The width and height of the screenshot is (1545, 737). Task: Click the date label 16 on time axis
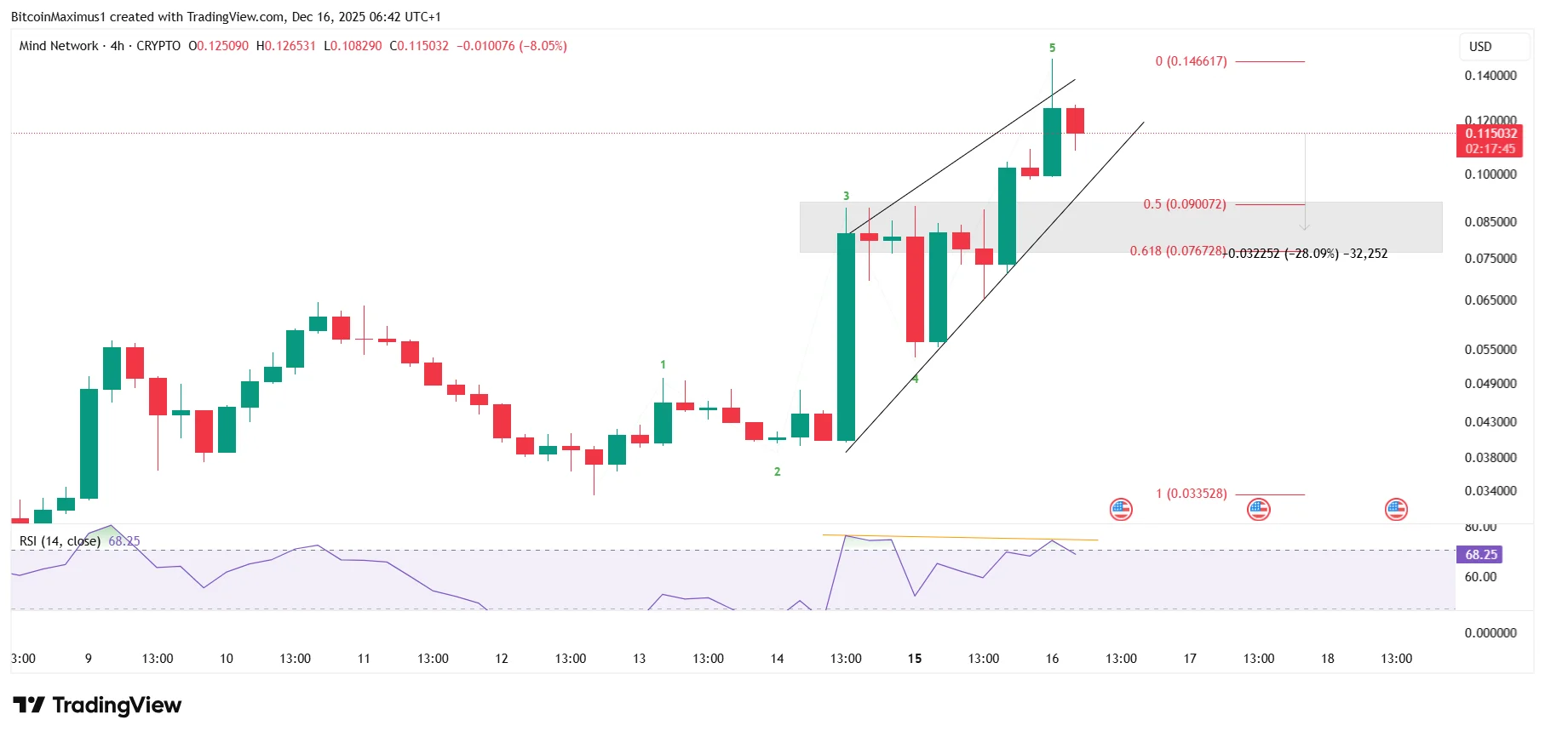click(1052, 659)
